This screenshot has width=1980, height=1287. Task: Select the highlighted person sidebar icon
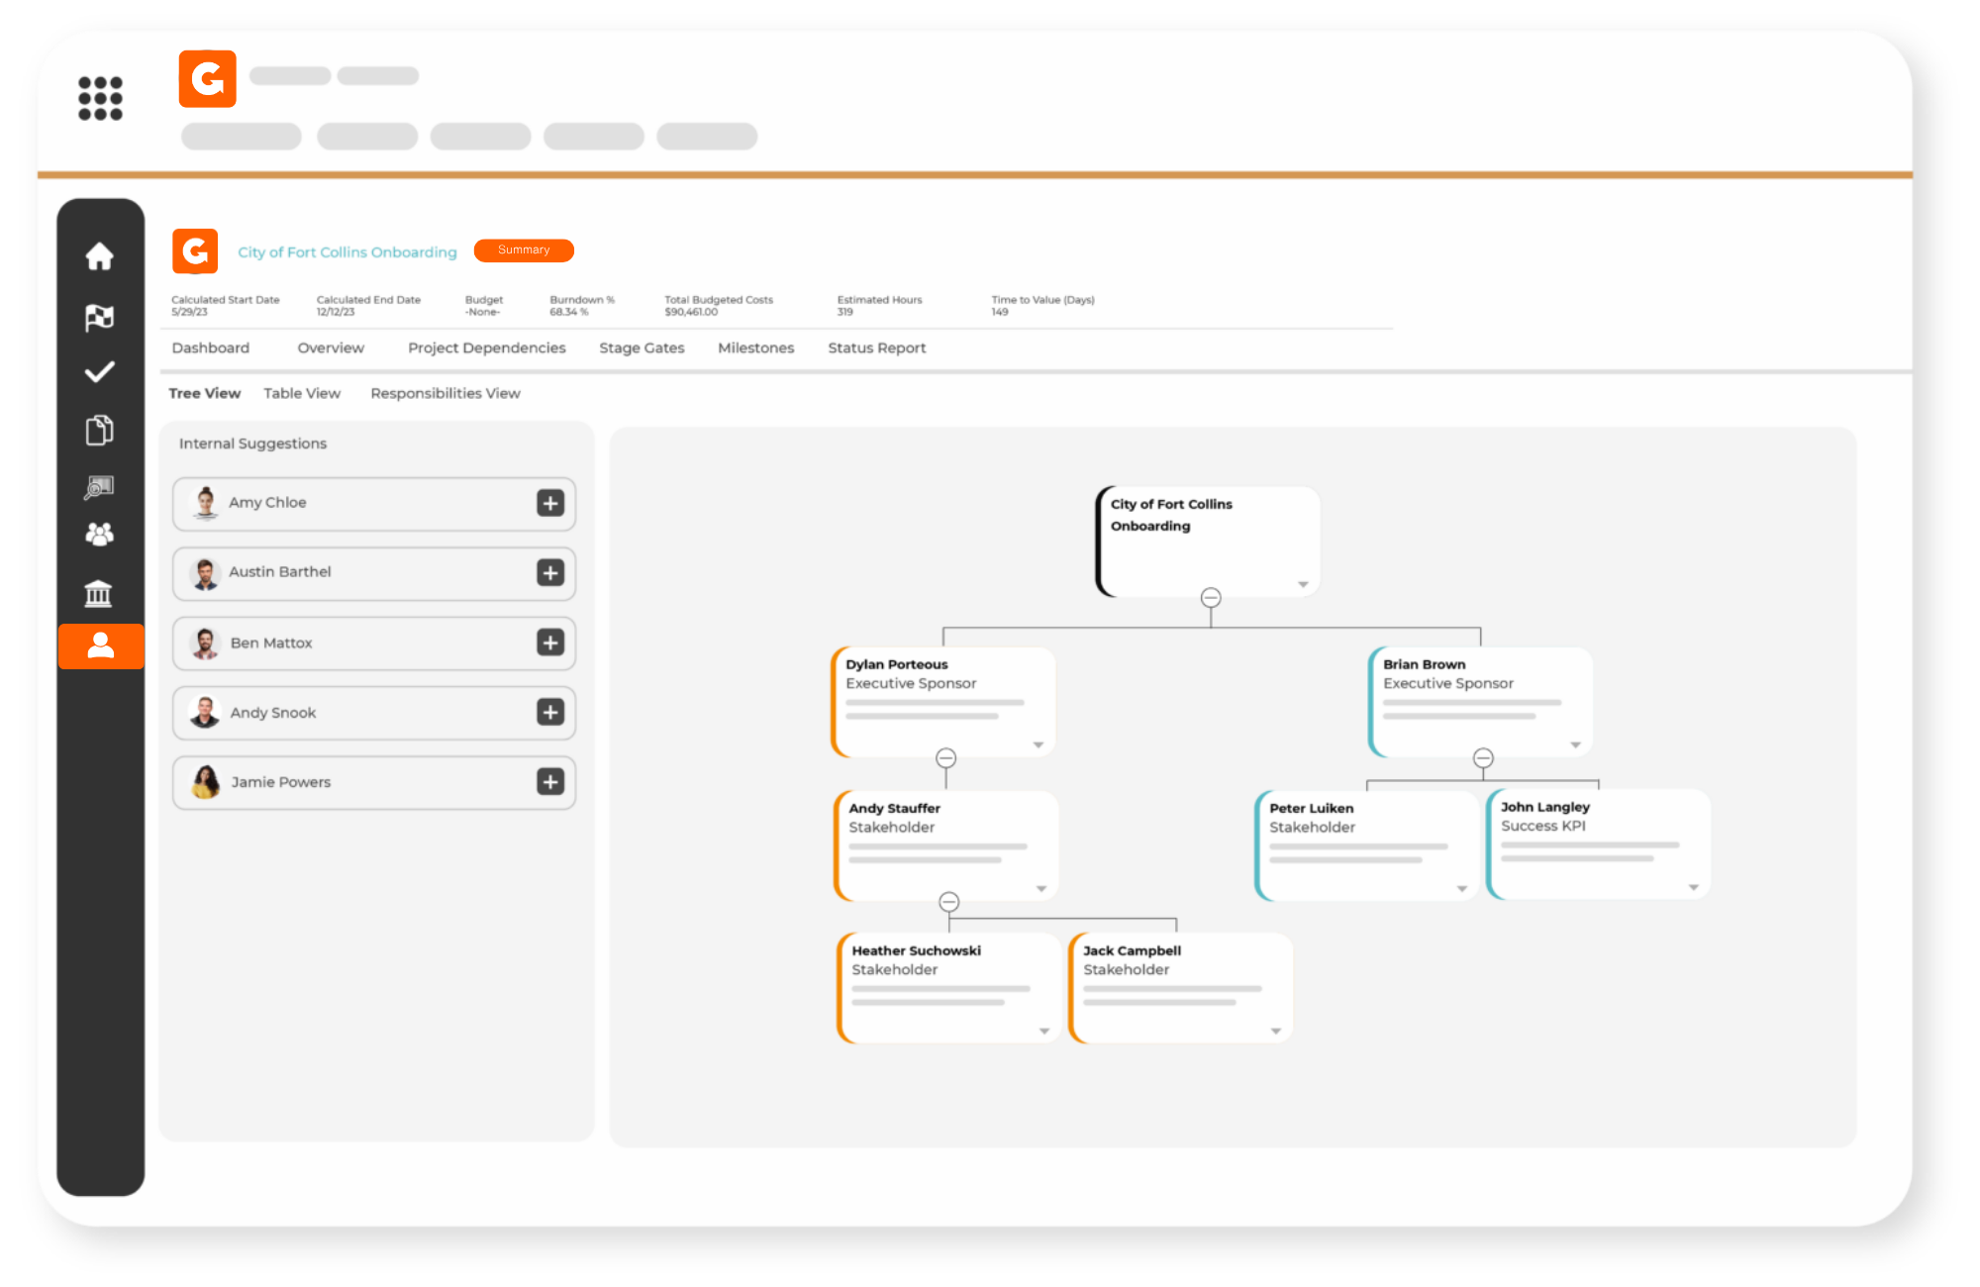pos(101,645)
